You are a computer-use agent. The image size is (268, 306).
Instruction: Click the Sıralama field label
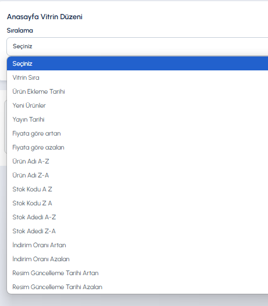20,30
